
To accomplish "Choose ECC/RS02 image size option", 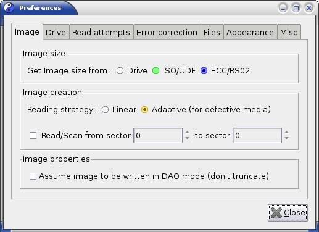I will (204, 71).
